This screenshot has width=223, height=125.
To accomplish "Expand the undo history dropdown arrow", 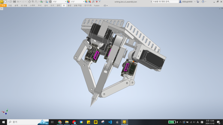I will click(x=20, y=2).
